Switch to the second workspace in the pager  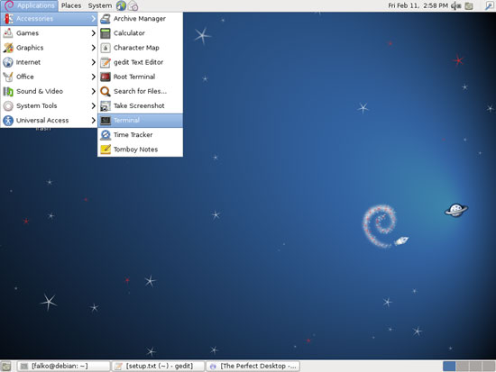(x=463, y=367)
